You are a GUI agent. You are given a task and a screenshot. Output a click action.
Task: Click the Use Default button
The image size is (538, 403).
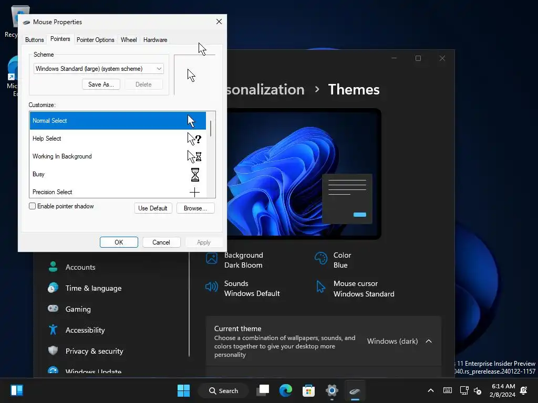point(153,208)
